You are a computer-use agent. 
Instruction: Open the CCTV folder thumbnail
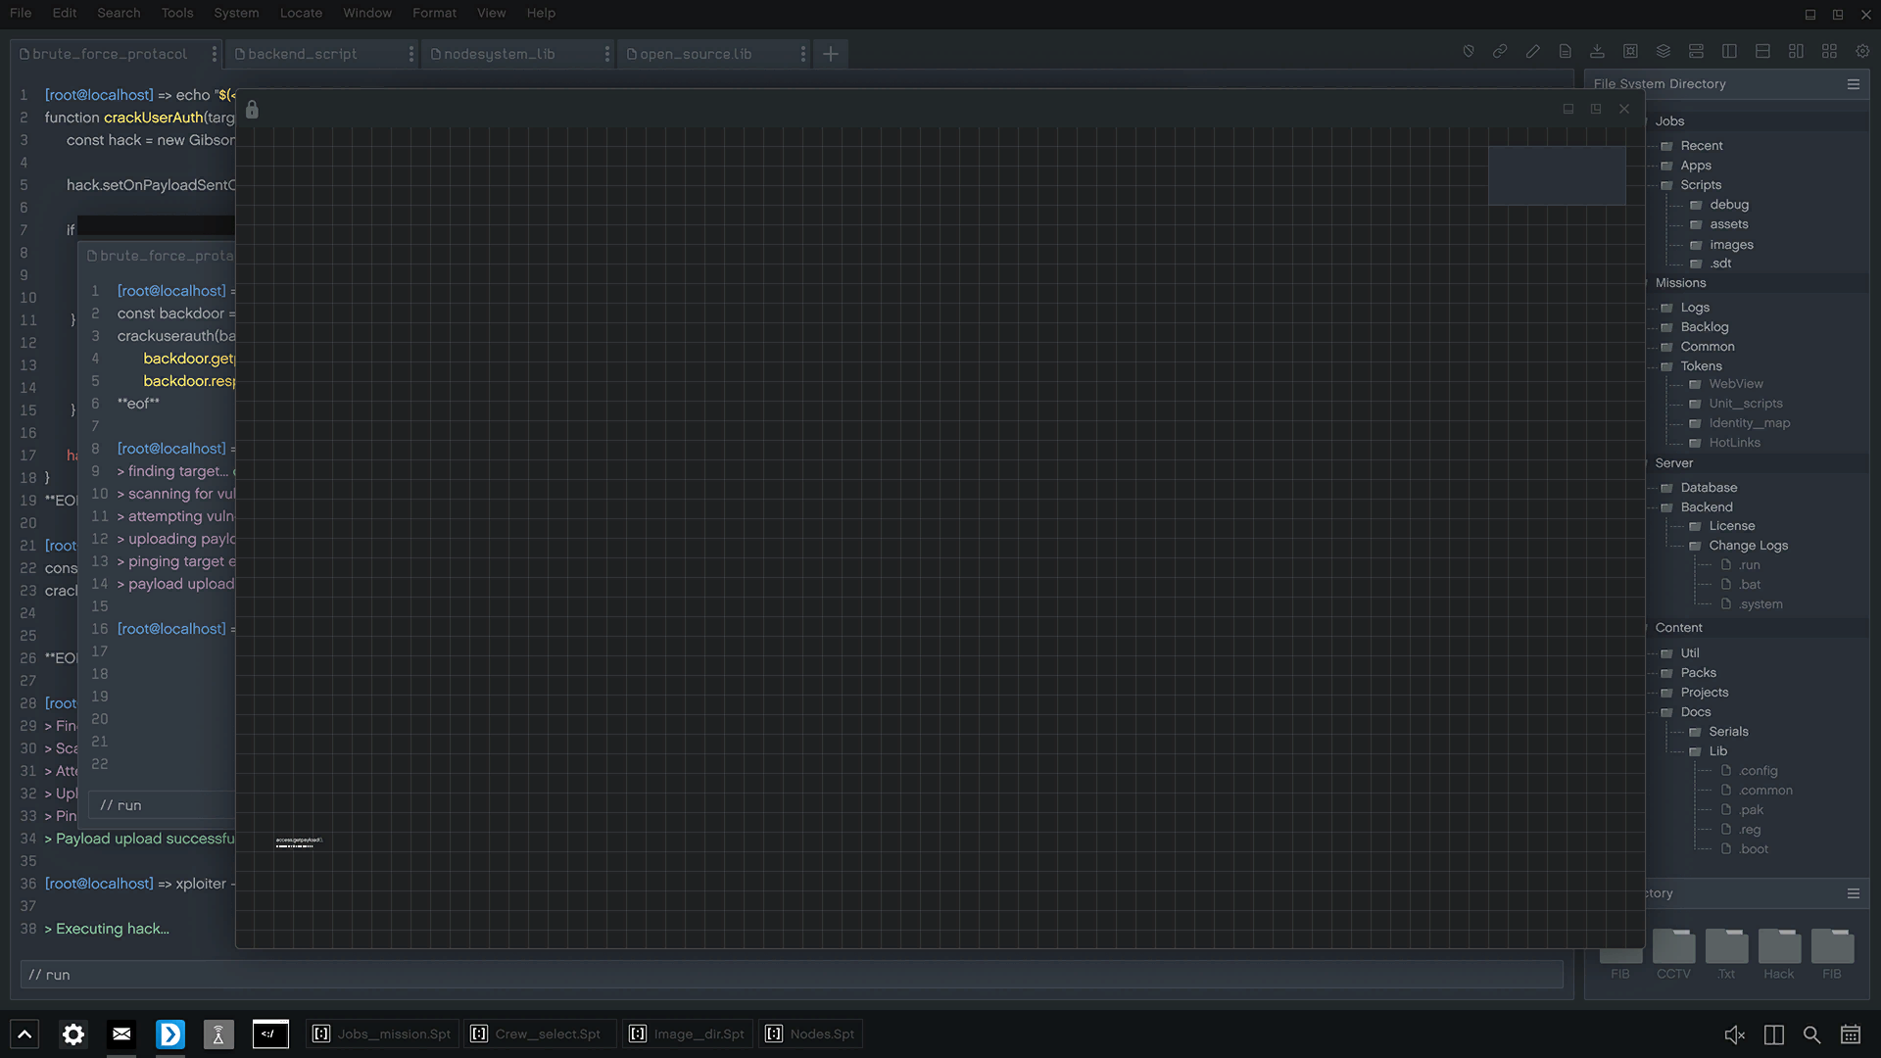click(x=1673, y=953)
